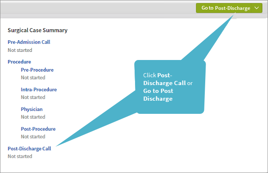Open the Intra-Procedure link

39,90
